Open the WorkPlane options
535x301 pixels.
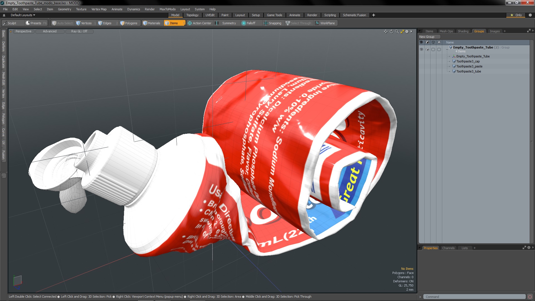(325, 23)
